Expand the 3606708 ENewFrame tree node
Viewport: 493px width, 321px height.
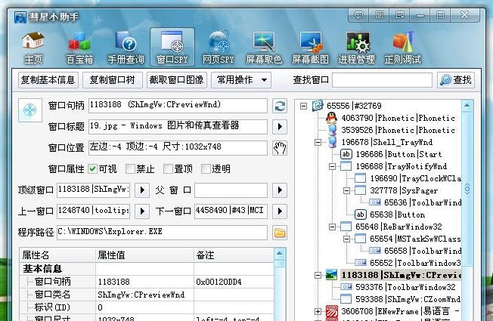point(318,311)
